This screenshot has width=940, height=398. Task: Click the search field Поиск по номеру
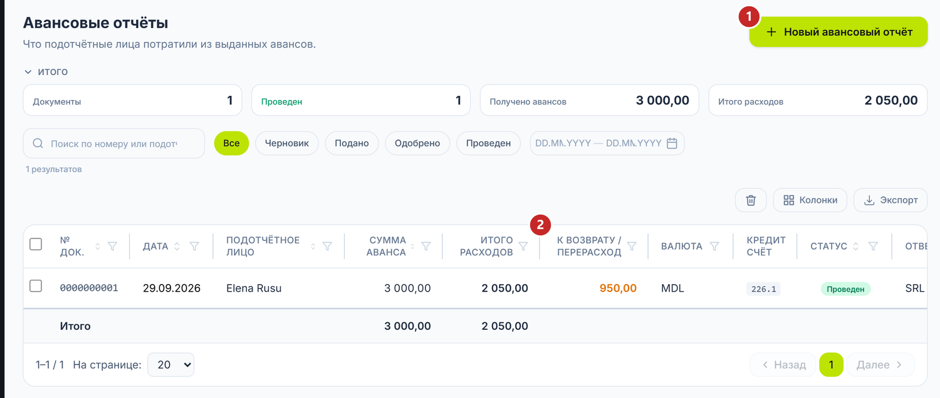[114, 143]
